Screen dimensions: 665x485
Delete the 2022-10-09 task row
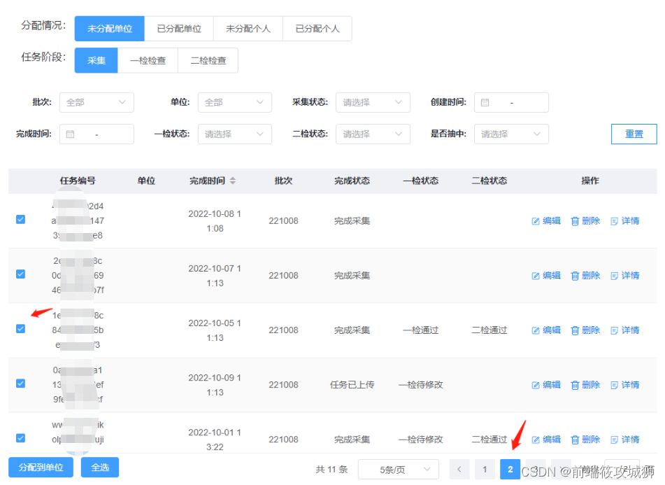coord(585,385)
